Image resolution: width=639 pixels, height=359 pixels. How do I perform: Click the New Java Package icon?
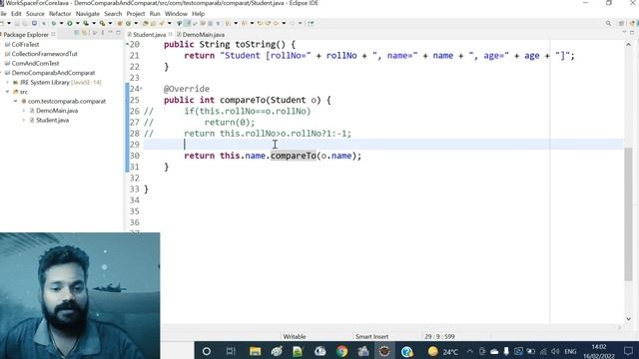point(120,23)
